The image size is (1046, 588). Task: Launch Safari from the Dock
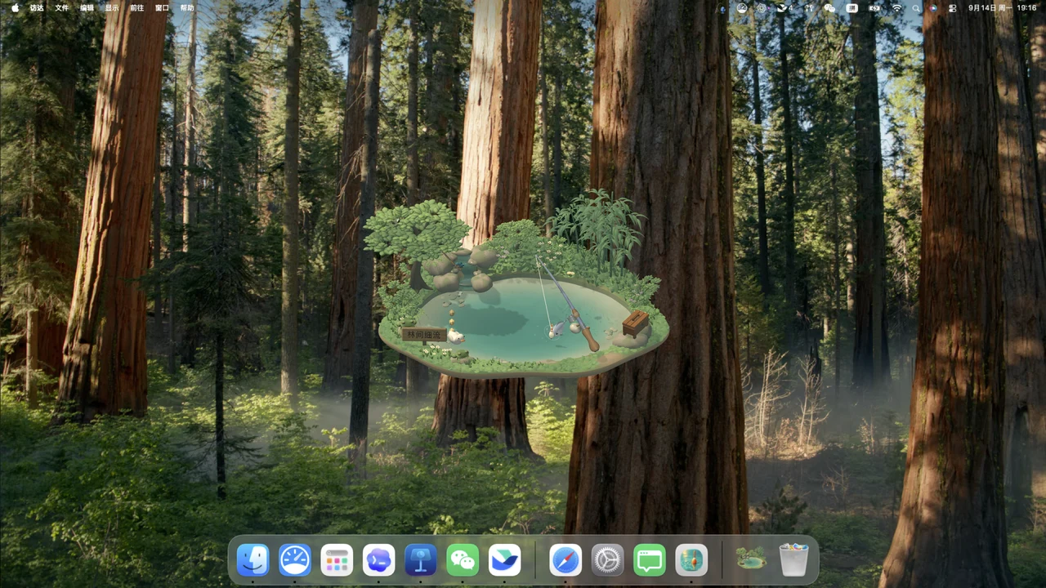[x=565, y=560]
